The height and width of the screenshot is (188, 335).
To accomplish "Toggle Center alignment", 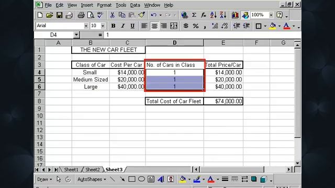I will tap(154, 26).
